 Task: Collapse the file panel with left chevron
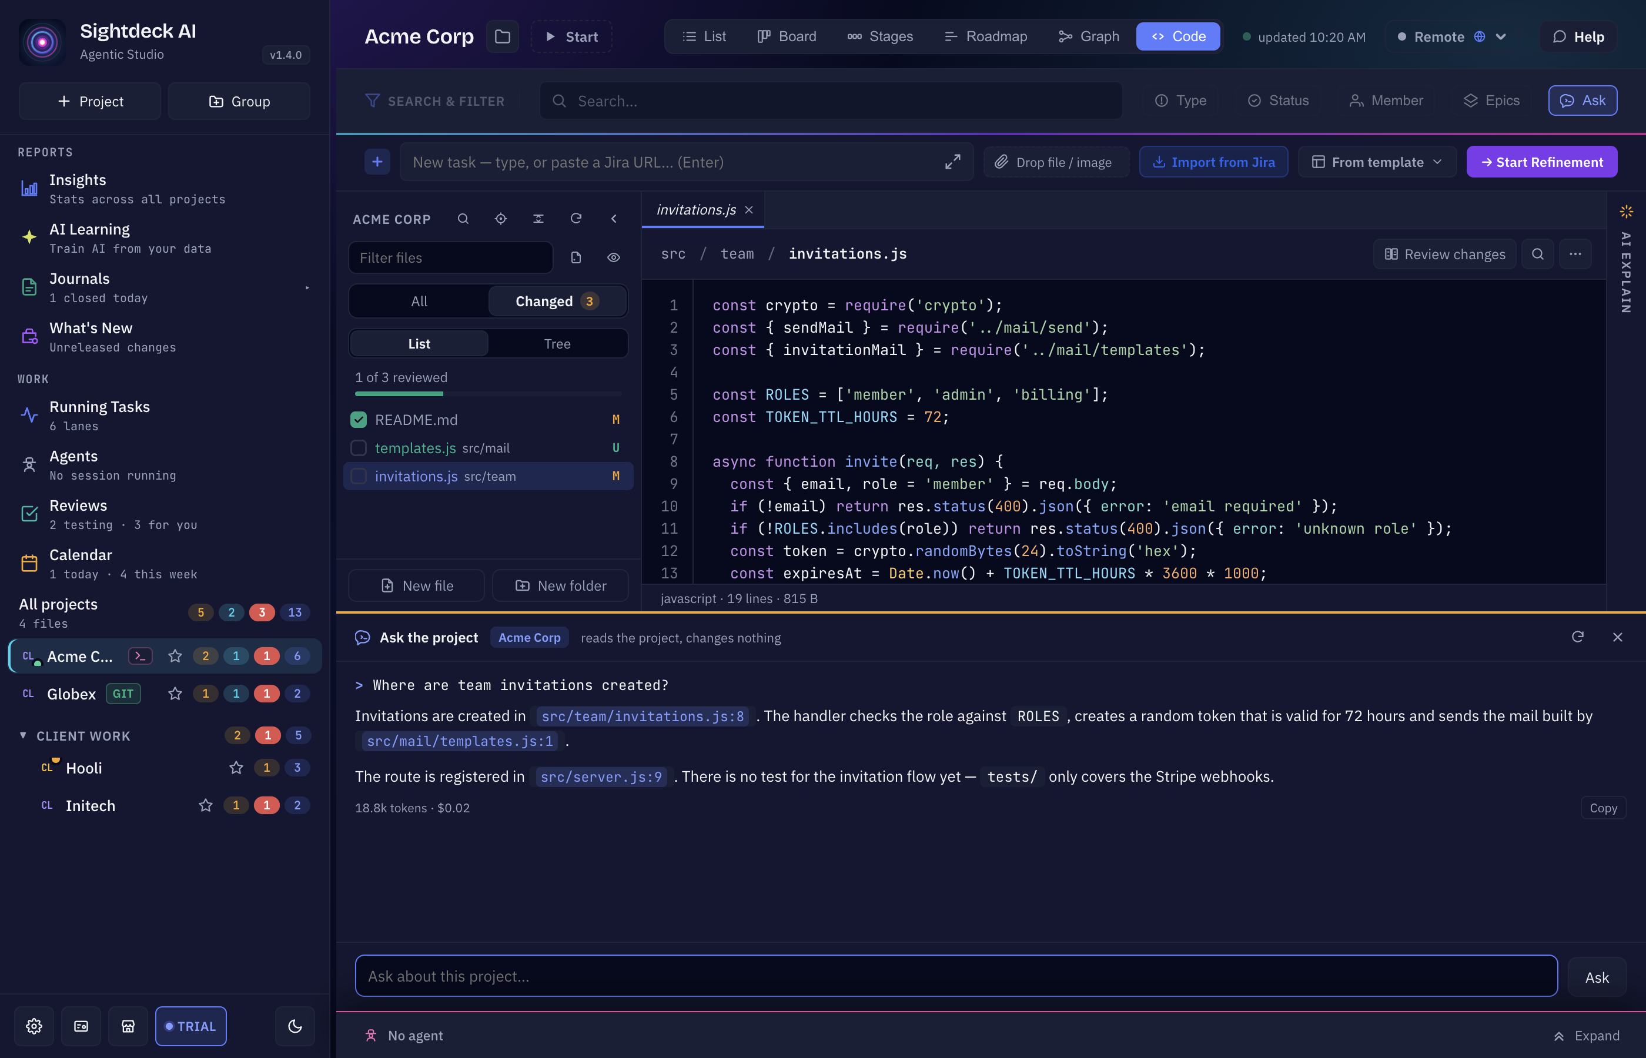coord(614,219)
